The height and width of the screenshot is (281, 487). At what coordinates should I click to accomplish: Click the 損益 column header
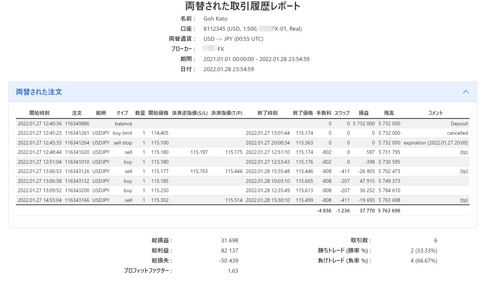click(364, 113)
